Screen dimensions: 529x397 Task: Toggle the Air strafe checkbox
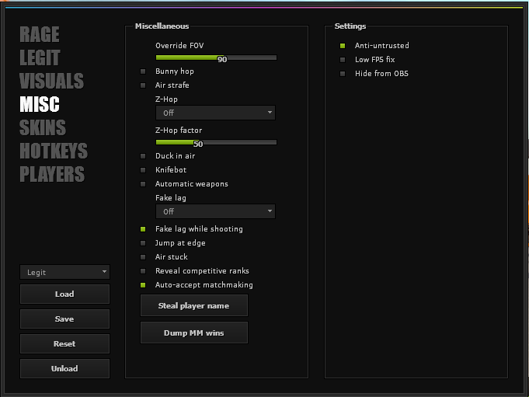[143, 85]
